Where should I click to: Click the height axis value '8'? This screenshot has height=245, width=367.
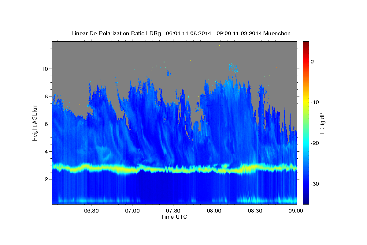tap(46, 96)
